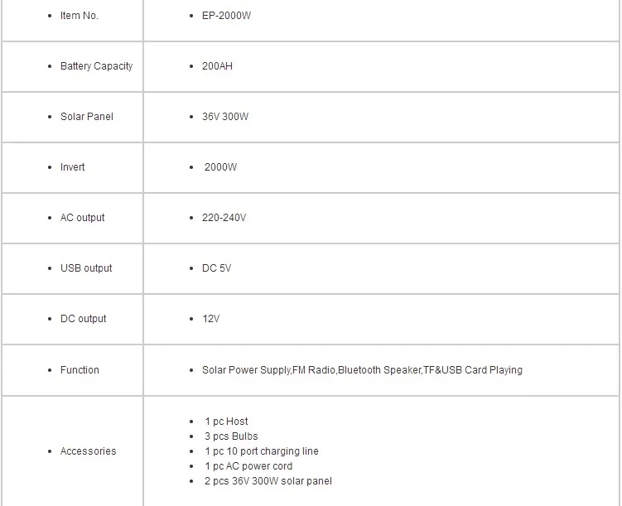Click the "3 pcs Bulbs" list entry
The image size is (622, 506).
231,436
